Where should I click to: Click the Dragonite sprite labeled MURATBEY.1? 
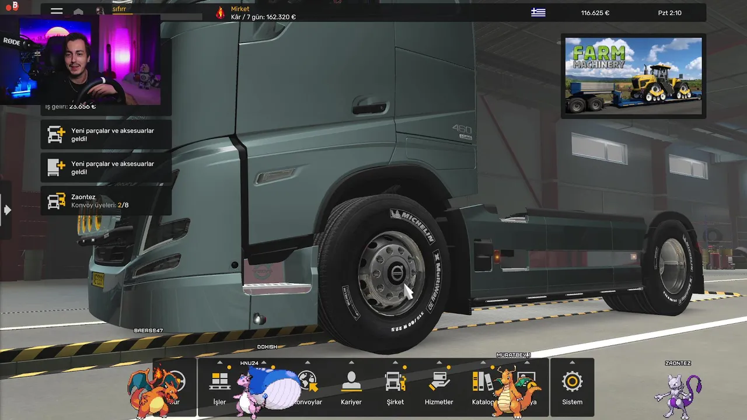pos(516,391)
